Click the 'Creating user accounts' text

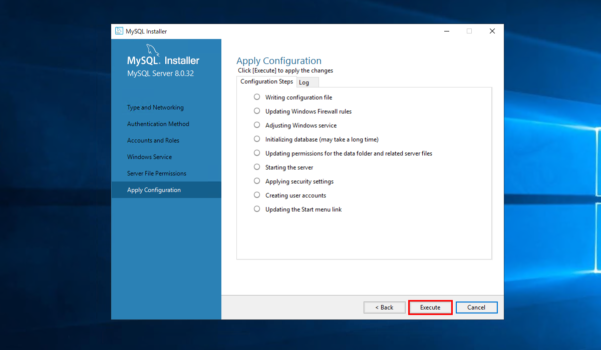point(295,195)
